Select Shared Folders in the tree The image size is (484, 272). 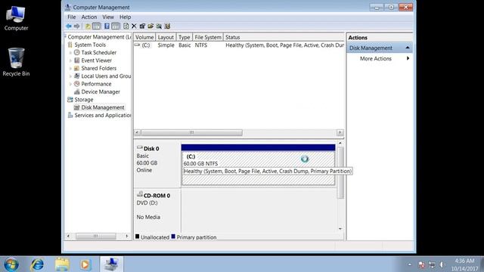(x=99, y=68)
